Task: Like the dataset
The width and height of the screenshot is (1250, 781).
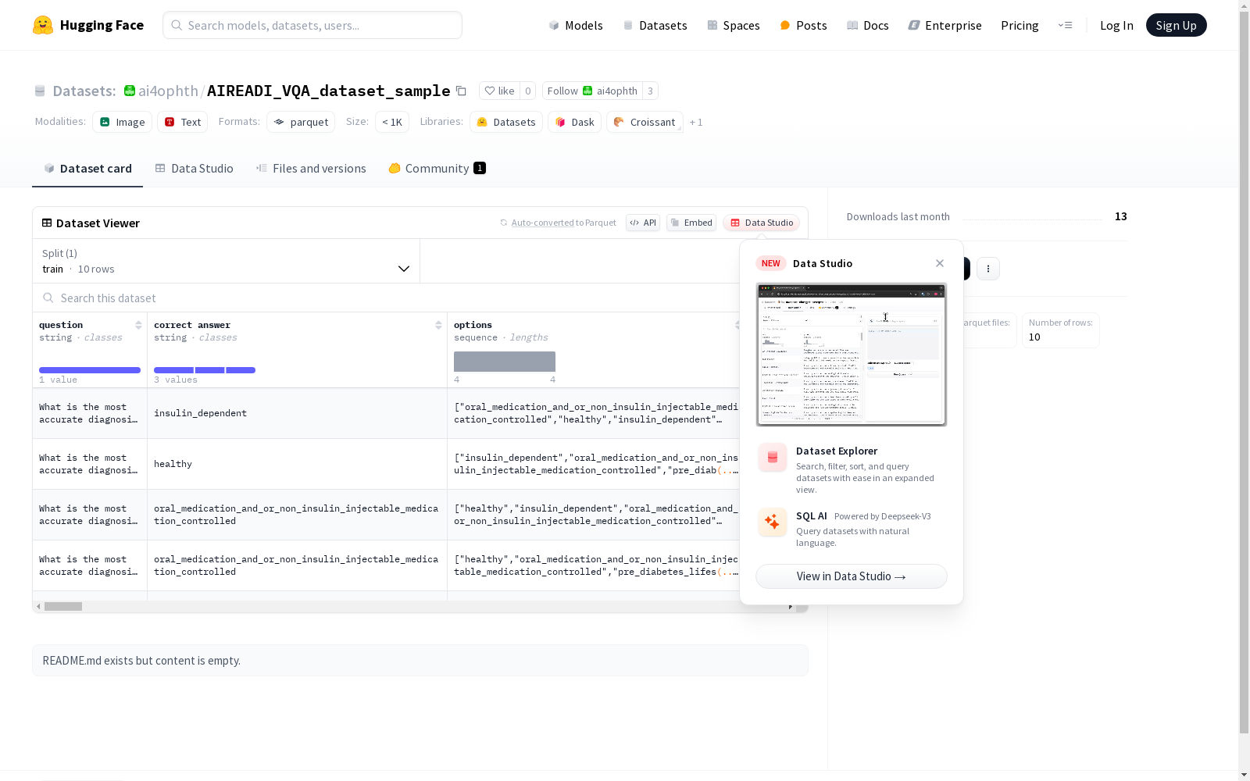Action: click(499, 91)
